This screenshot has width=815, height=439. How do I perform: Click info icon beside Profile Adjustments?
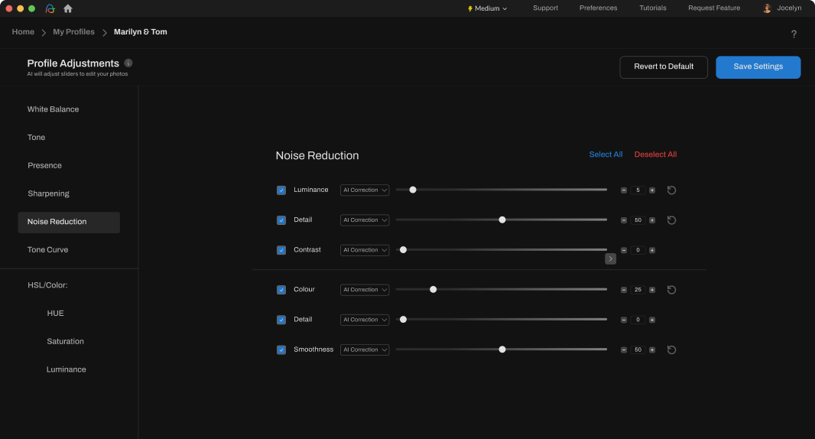(x=128, y=63)
